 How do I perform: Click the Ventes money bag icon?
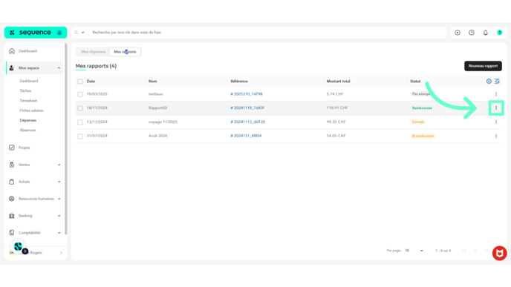(x=12, y=165)
